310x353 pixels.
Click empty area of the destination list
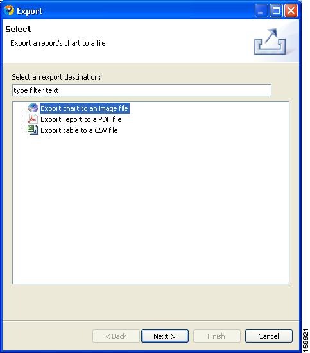[x=151, y=207]
